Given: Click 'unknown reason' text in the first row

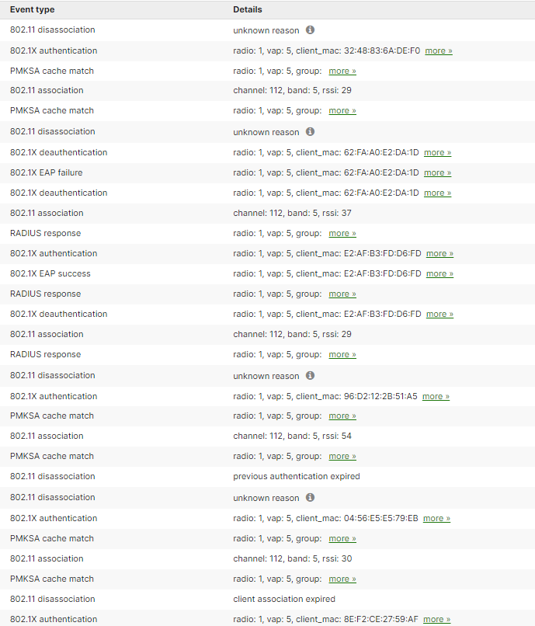Looking at the screenshot, I should tap(266, 30).
